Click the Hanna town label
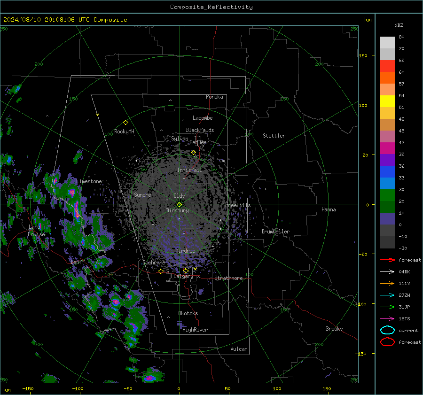The width and height of the screenshot is (423, 395). 329,209
